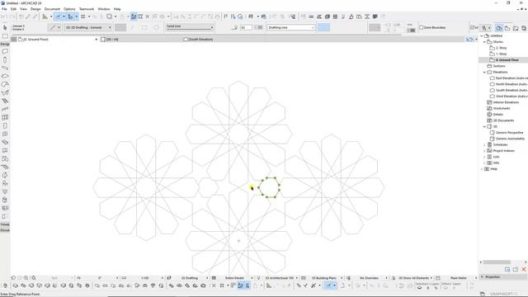The width and height of the screenshot is (528, 297).
Task: Collapse the Elevations folder in Navigator
Action: click(x=485, y=72)
